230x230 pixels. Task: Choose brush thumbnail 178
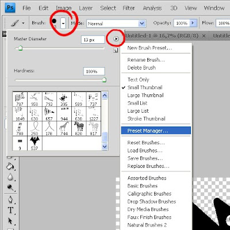pyautogui.click(x=49, y=128)
